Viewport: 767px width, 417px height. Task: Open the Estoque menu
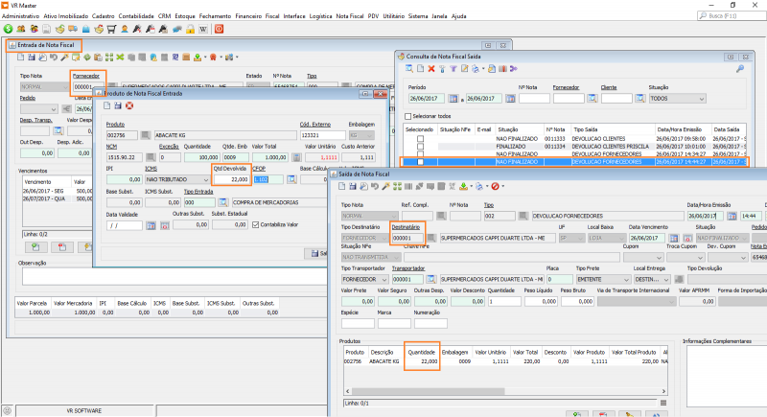pos(185,16)
